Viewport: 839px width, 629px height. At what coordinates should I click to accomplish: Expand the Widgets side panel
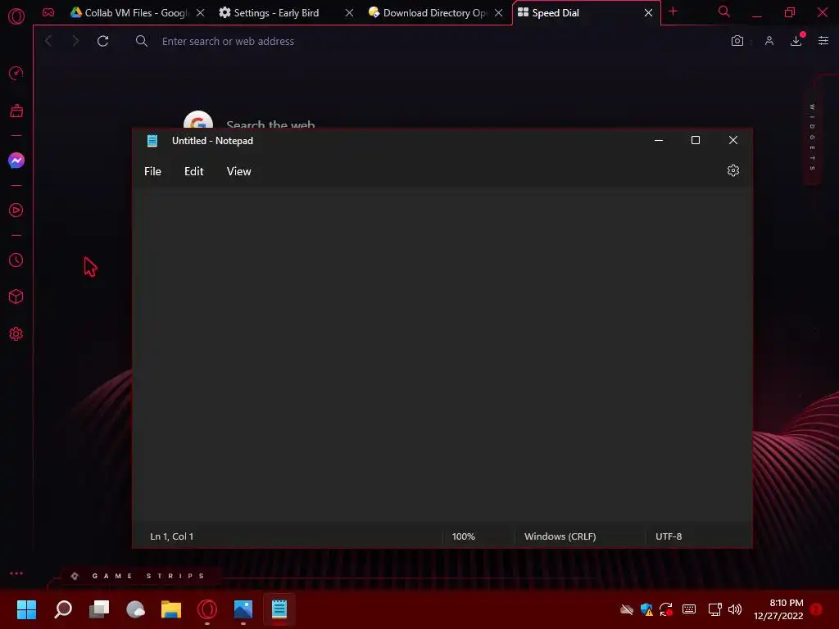coord(812,137)
